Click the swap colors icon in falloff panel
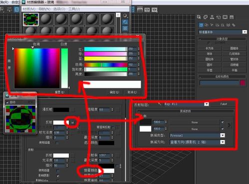Image resolution: width=249 pixels, height=184 pixels. (229, 125)
